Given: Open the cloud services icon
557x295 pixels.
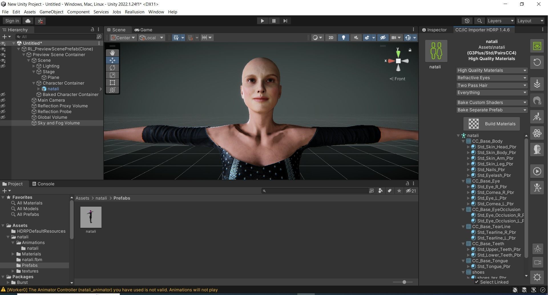Looking at the screenshot, I should click(x=28, y=21).
